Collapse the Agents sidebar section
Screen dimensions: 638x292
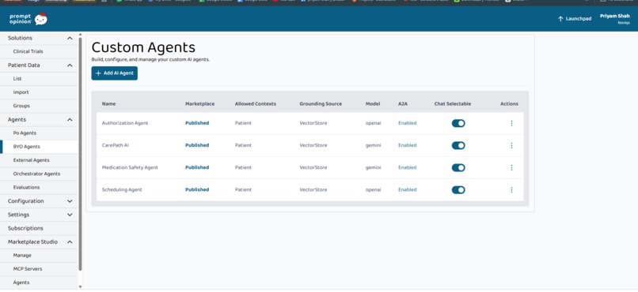[70, 120]
